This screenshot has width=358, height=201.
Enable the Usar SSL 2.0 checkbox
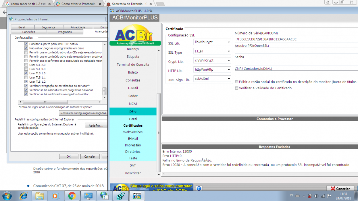pyautogui.click(x=26, y=65)
